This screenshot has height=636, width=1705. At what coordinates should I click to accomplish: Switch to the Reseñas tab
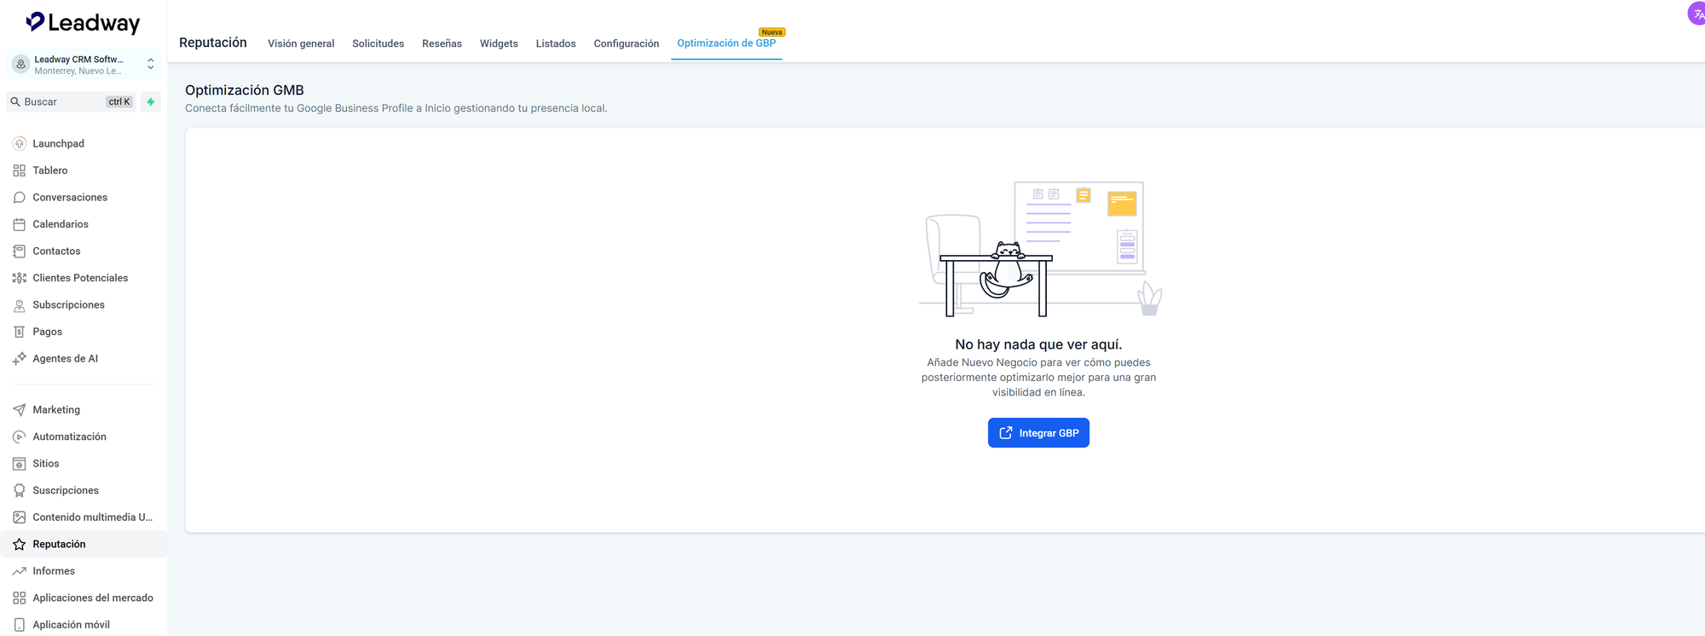442,43
